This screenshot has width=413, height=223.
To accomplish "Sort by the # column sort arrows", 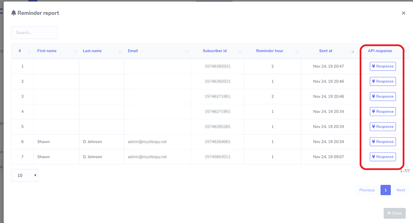I will tap(30, 51).
